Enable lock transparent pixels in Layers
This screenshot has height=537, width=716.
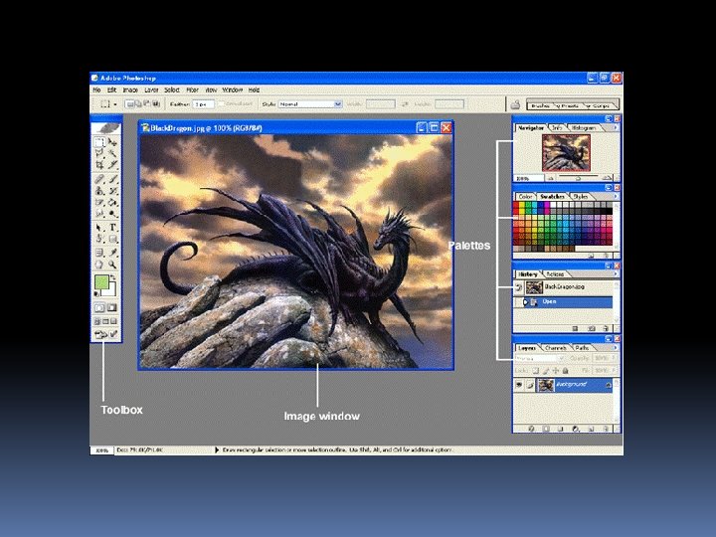pos(536,371)
